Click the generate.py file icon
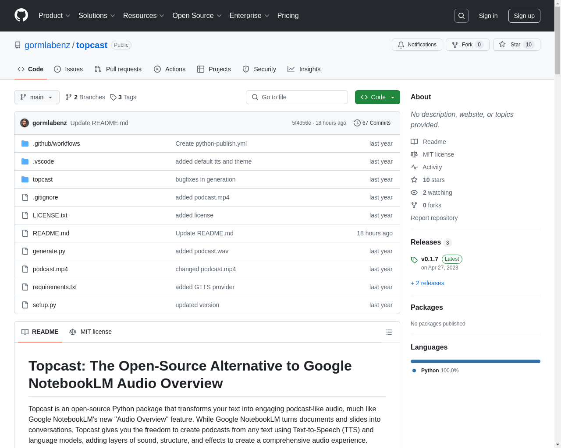Image resolution: width=561 pixels, height=448 pixels. click(25, 251)
